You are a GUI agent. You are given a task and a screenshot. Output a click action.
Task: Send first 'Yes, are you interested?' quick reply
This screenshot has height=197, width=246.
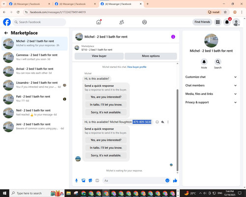pos(106,97)
